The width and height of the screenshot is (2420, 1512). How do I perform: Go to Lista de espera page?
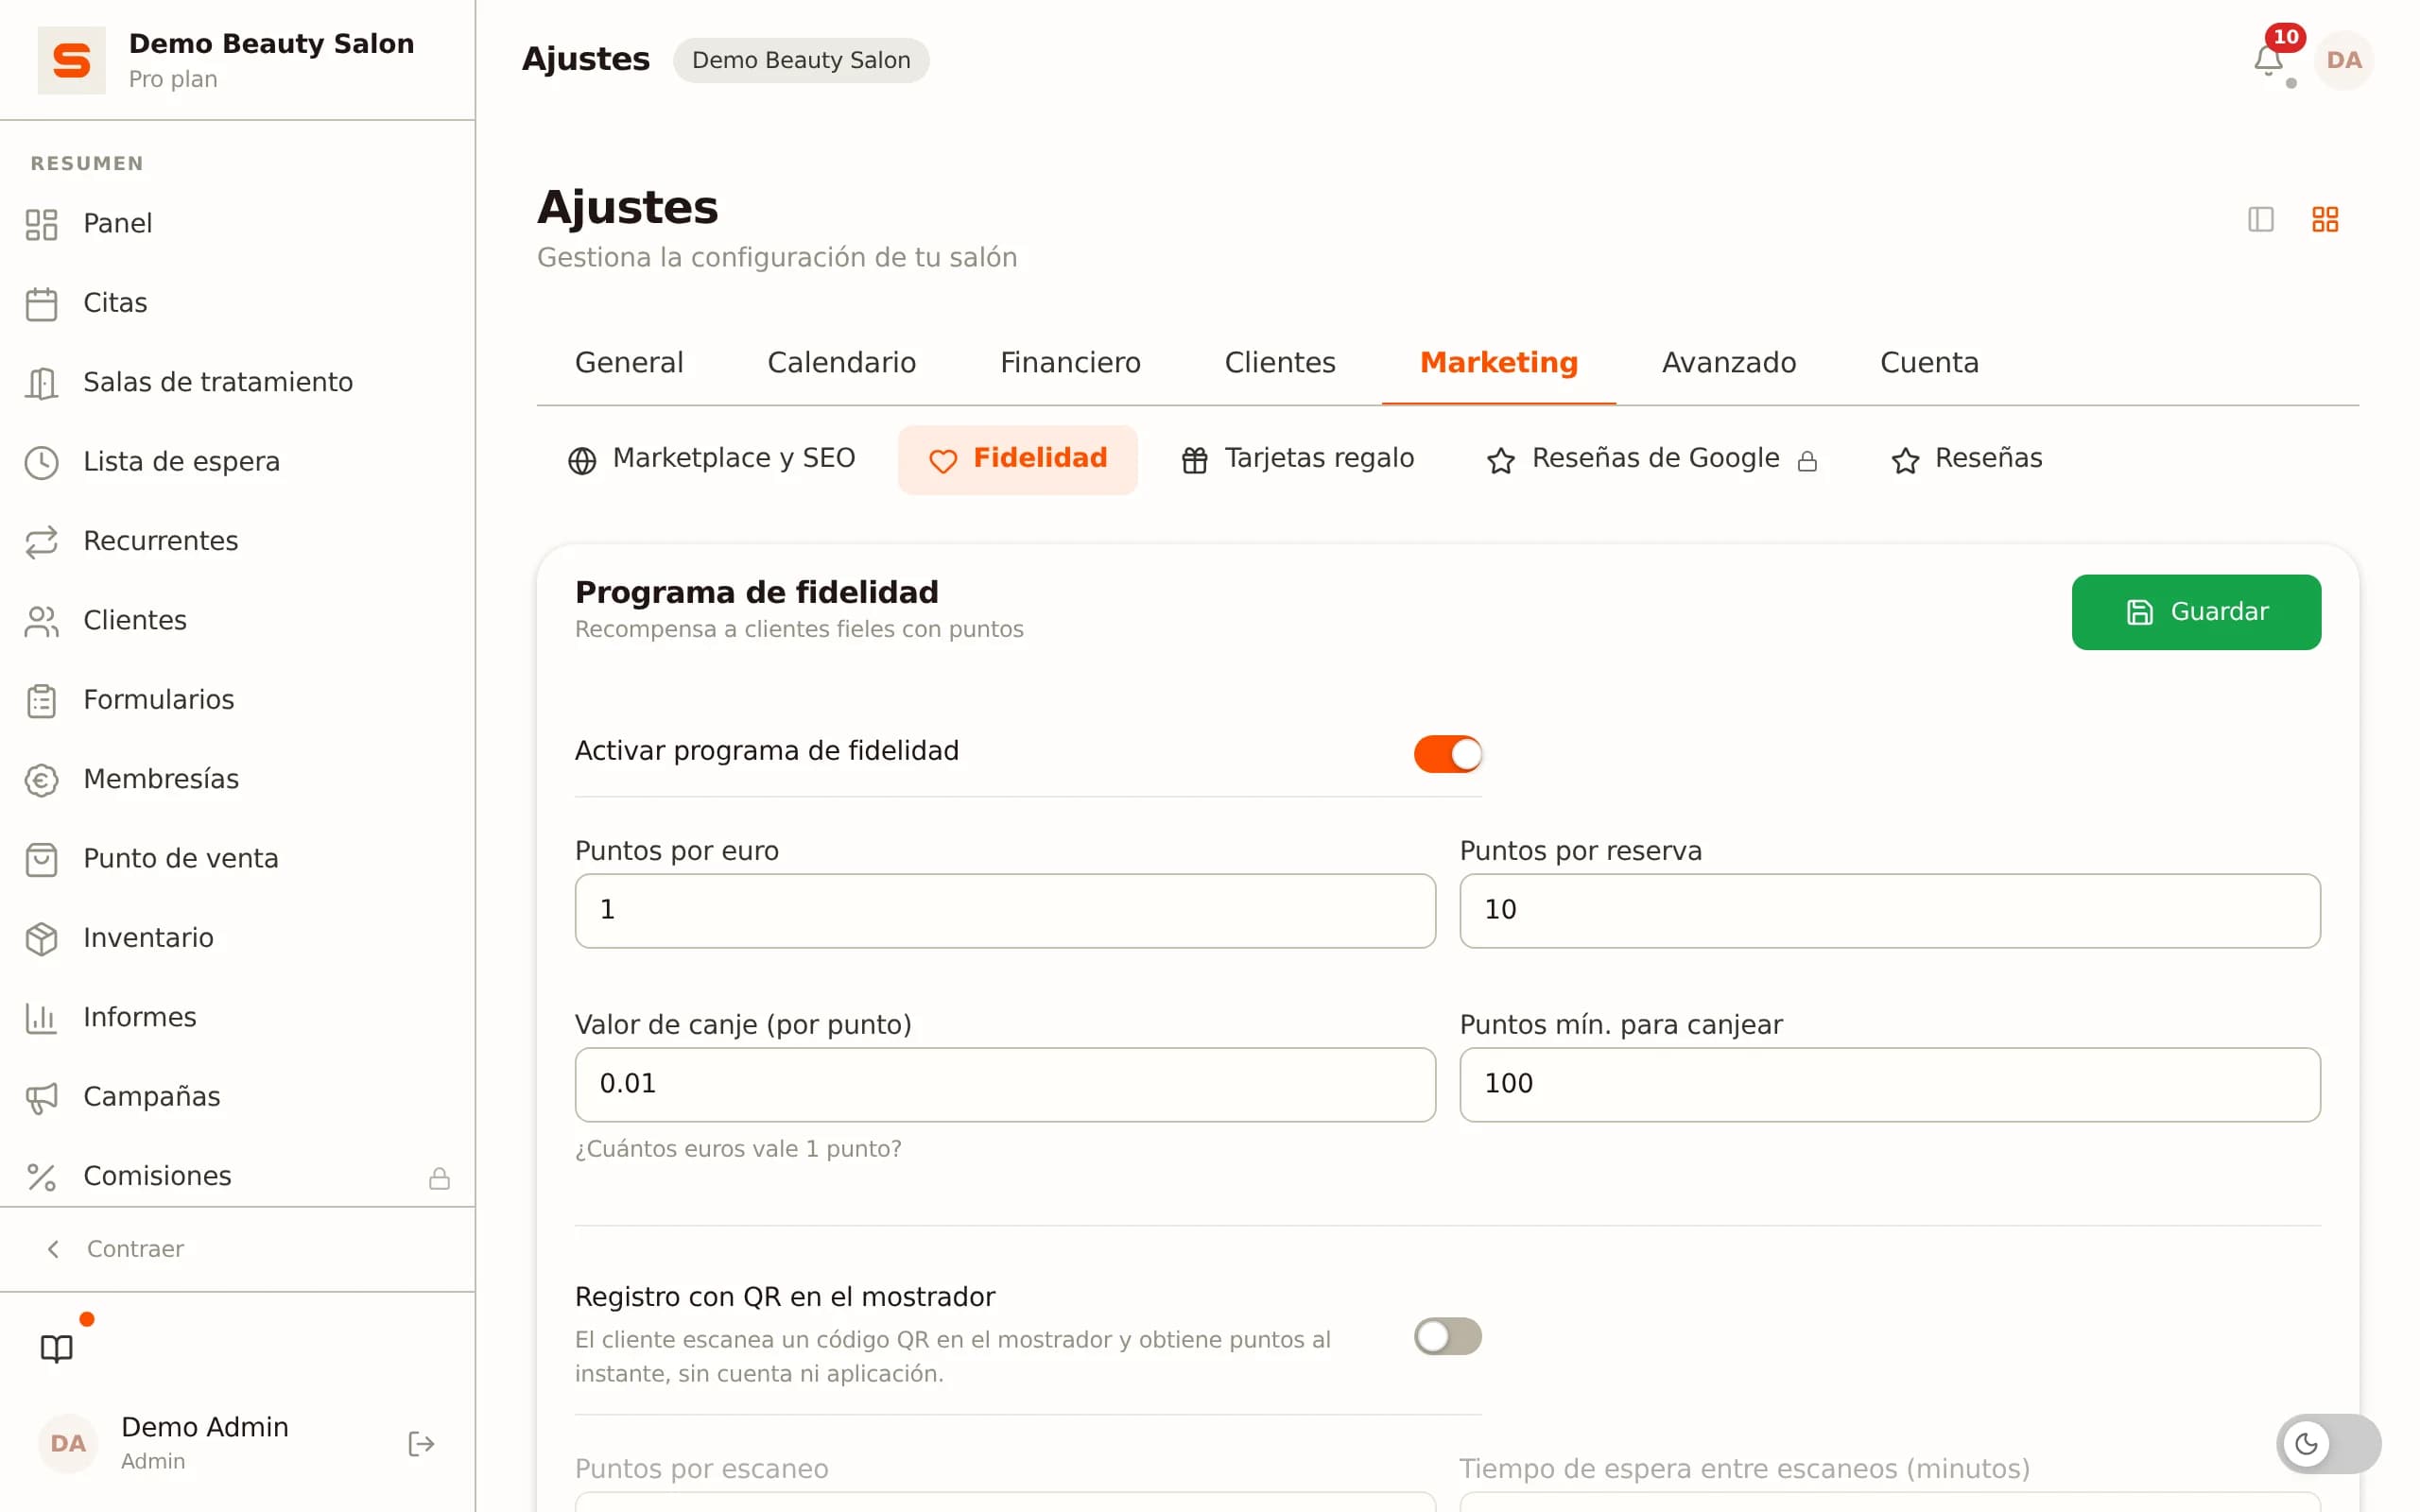point(237,462)
